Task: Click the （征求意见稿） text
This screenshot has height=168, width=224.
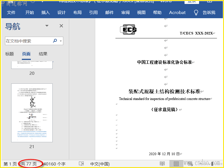Action: point(164,109)
